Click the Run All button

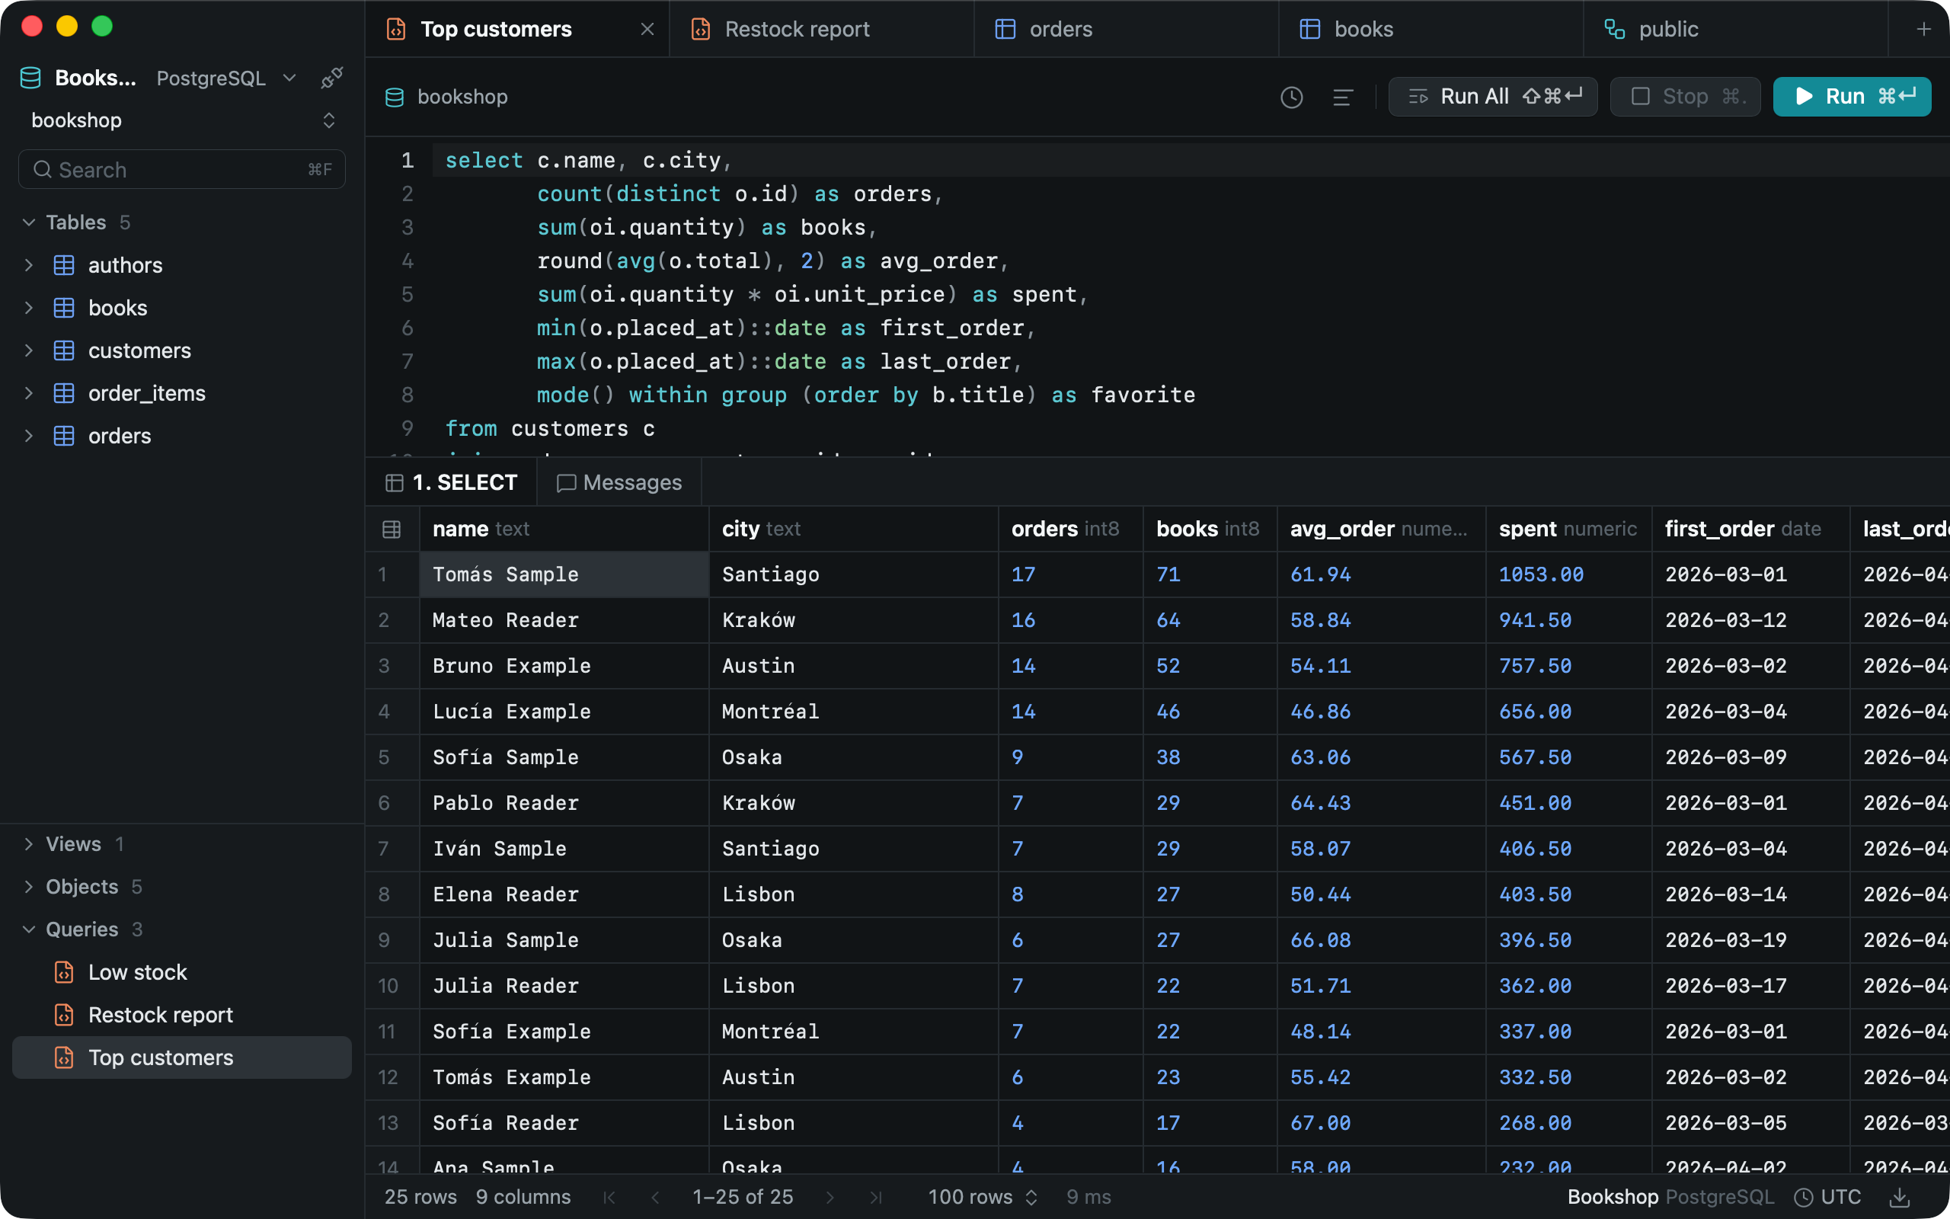1492,97
